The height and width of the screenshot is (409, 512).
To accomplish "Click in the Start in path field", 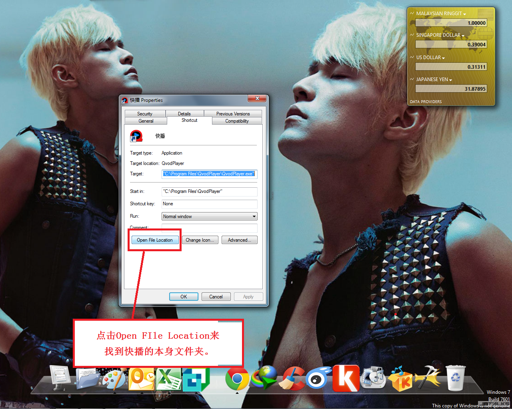I will point(209,192).
